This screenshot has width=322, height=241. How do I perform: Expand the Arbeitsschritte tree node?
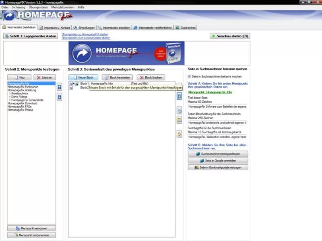(10, 93)
